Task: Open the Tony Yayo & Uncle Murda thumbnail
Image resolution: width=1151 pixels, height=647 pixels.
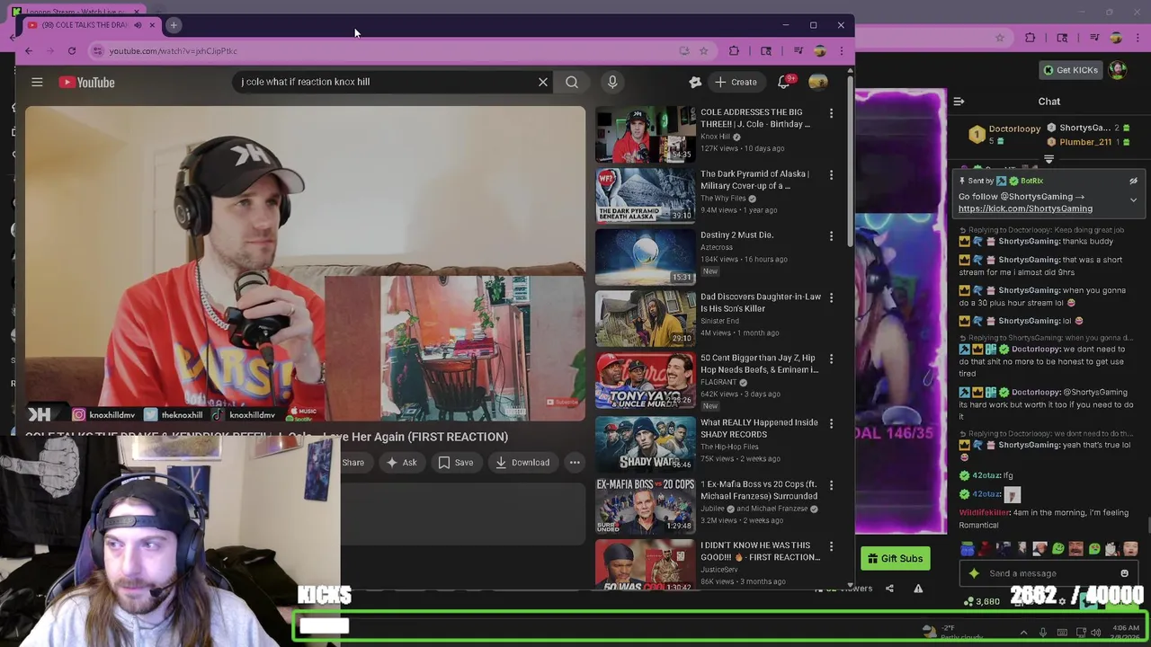Action: [x=645, y=381]
